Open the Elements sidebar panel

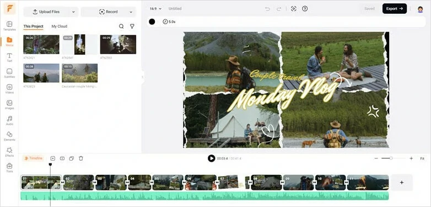9,136
